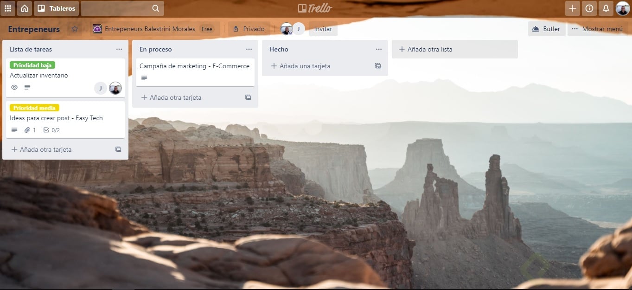
Task: Open the Tableros menu
Action: (56, 8)
